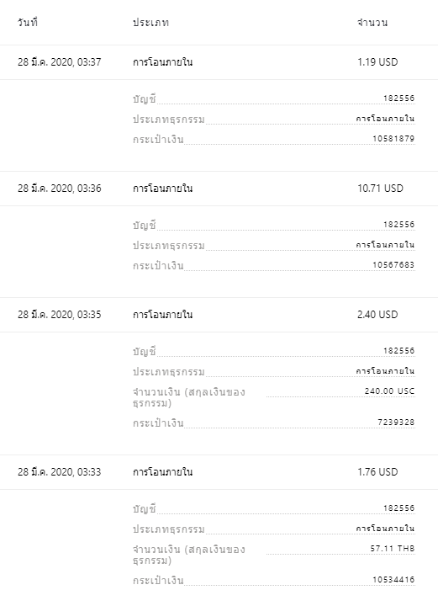Collapse the 03:37 transaction row
This screenshot has height=606, width=438.
[219, 62]
